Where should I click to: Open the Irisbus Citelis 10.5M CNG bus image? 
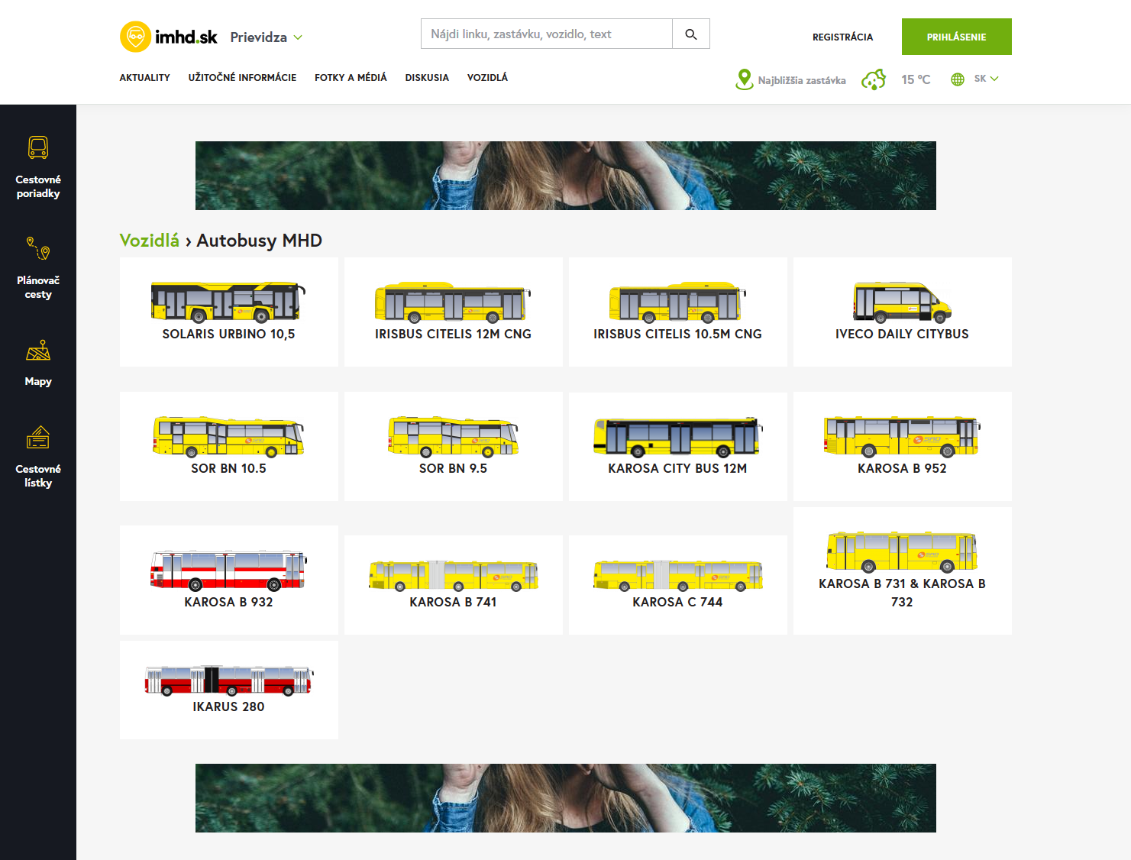point(677,302)
